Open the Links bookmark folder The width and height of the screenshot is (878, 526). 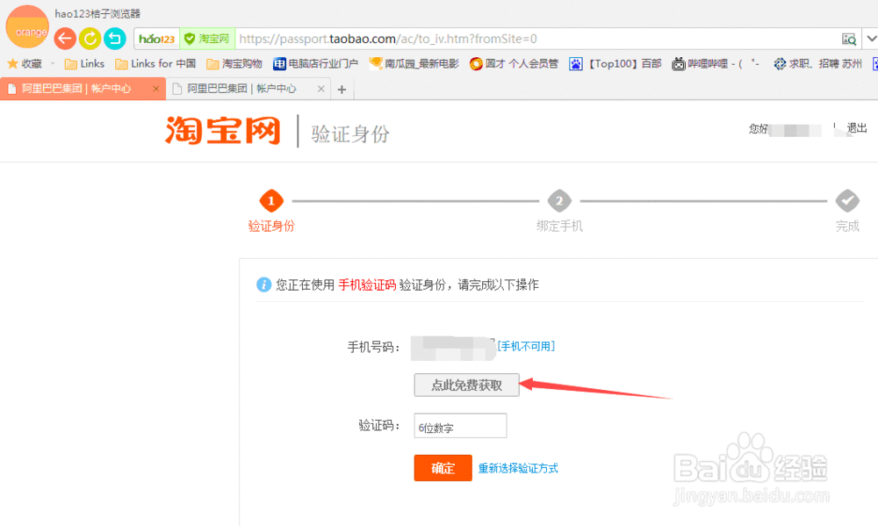[84, 64]
